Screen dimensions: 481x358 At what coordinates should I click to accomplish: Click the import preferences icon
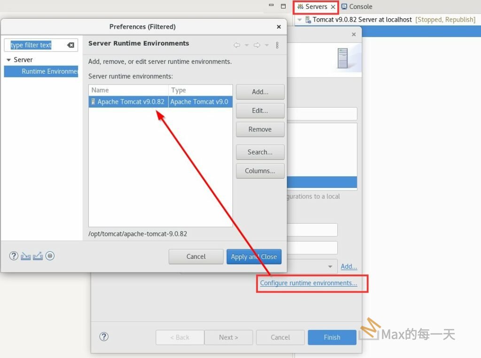(x=26, y=256)
